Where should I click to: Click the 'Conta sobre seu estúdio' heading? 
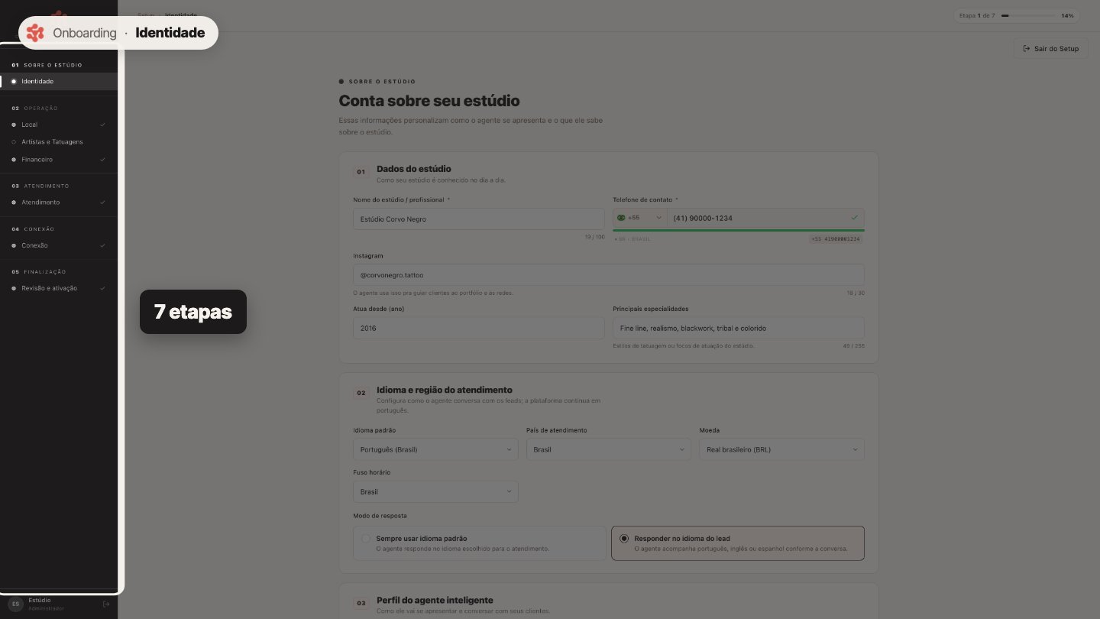pos(429,101)
